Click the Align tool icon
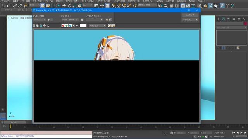This screenshot has height=139, width=248. pyautogui.click(x=165, y=6)
